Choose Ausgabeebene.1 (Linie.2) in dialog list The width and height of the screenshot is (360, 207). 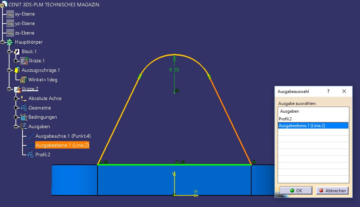click(x=313, y=125)
